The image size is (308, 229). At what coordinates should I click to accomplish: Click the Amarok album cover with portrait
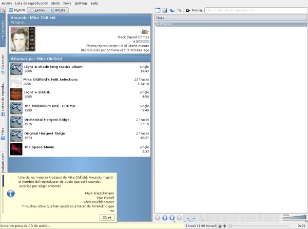click(x=23, y=39)
